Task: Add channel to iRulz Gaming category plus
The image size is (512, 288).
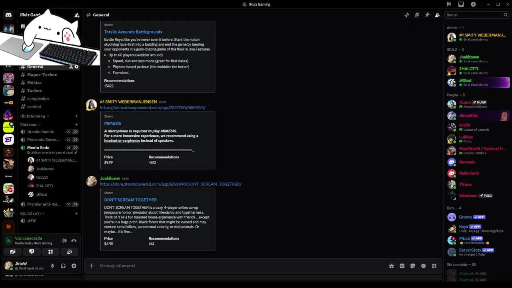Action: coord(76,116)
